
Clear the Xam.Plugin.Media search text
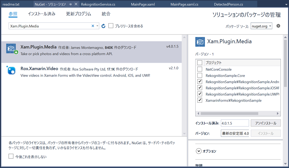93,26
